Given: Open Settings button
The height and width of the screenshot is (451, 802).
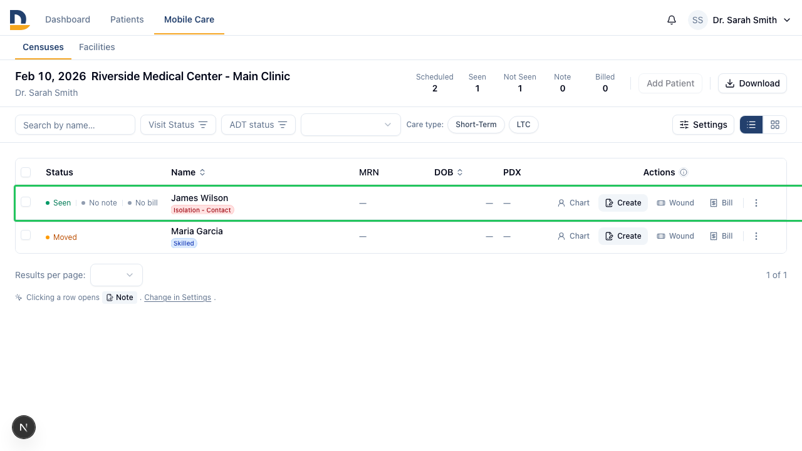Looking at the screenshot, I should 704,125.
